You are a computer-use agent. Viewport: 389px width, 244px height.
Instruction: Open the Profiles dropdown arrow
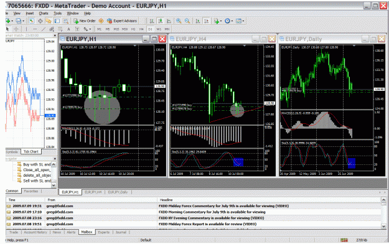pyautogui.click(x=23, y=21)
